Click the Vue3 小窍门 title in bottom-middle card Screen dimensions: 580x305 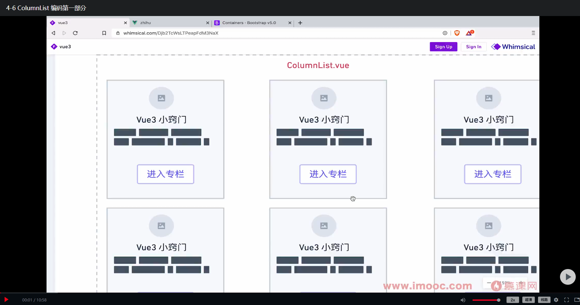point(324,247)
